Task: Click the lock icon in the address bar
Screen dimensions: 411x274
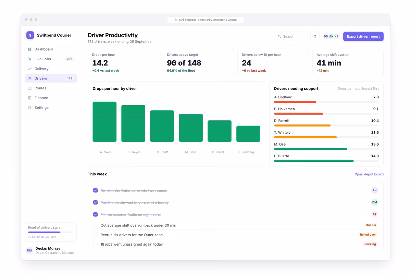Action: (x=176, y=20)
